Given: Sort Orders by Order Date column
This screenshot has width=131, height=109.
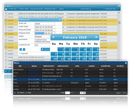Looking at the screenshot, I should [24, 9].
